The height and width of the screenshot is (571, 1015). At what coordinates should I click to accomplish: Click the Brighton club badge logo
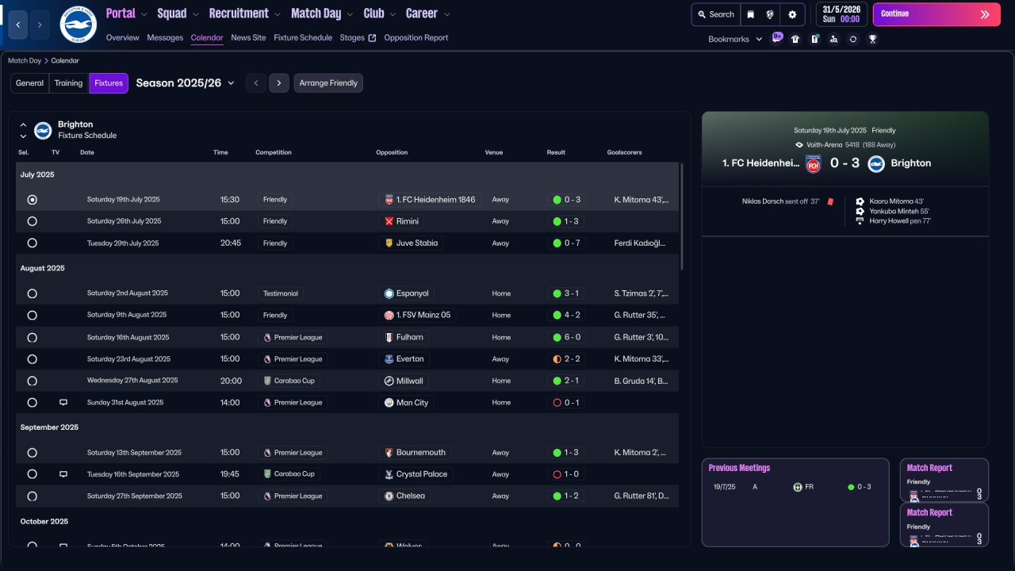coord(78,25)
